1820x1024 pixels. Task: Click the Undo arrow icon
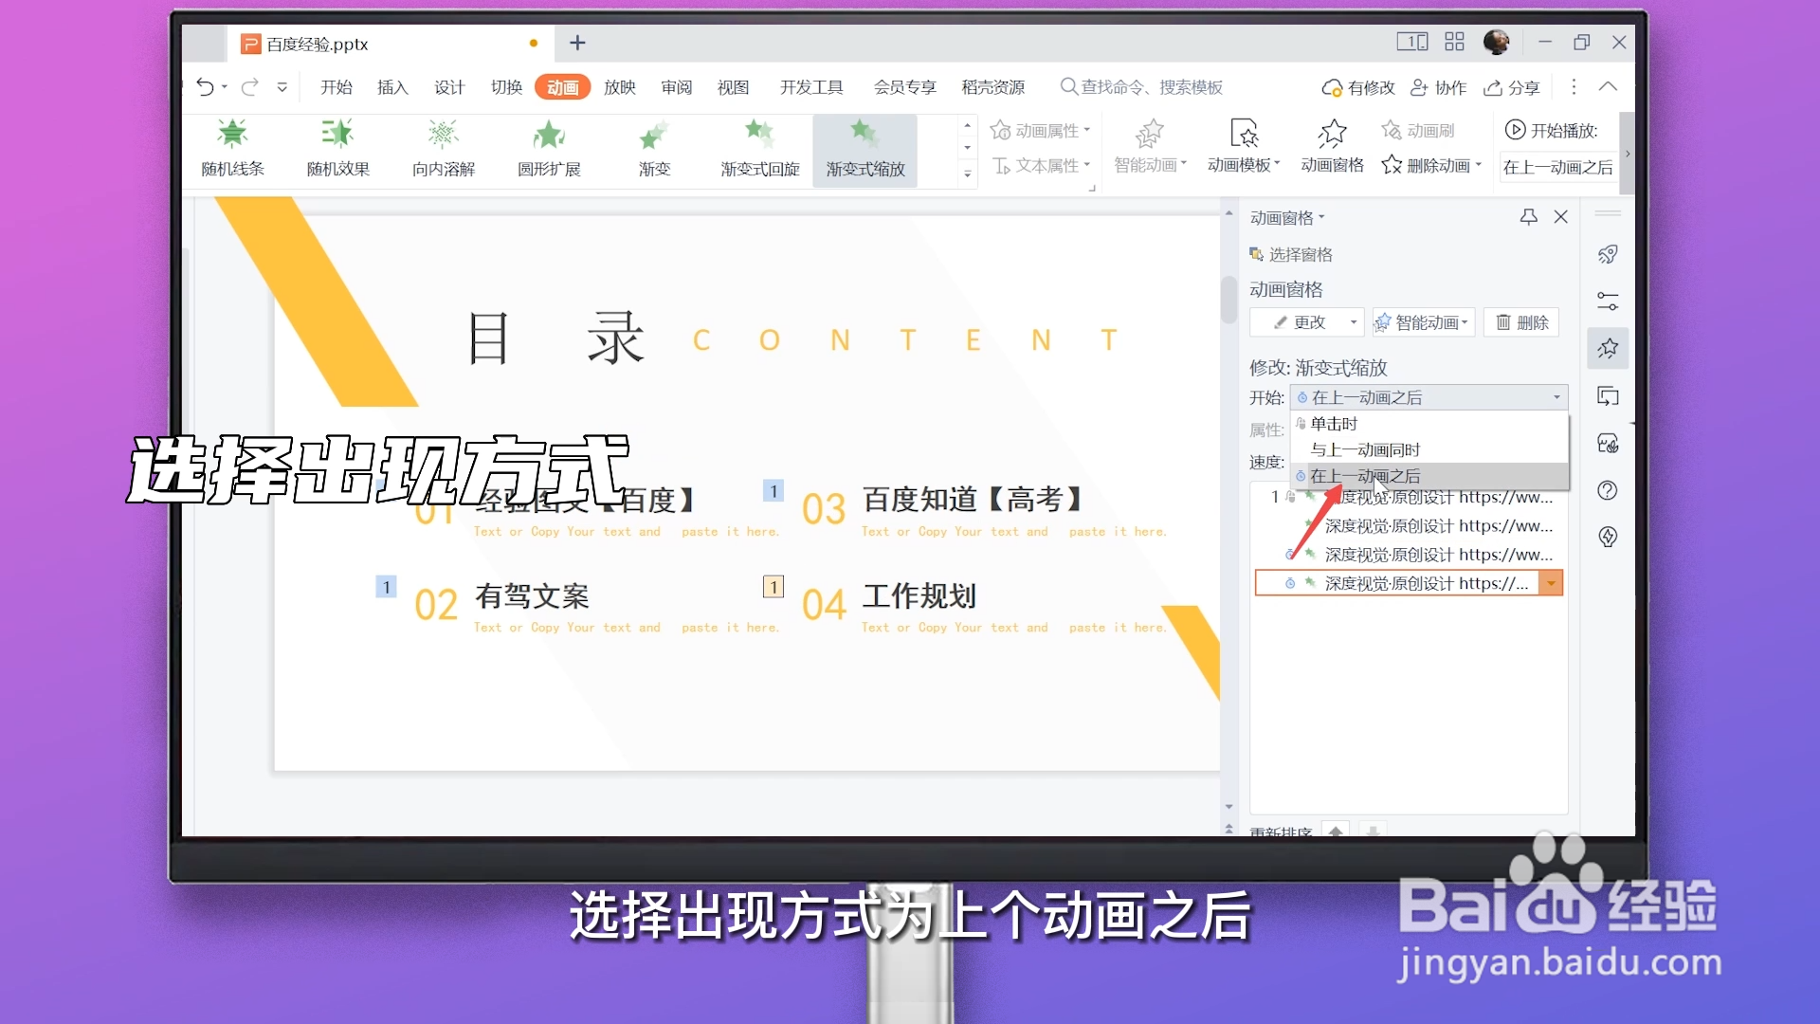point(205,87)
